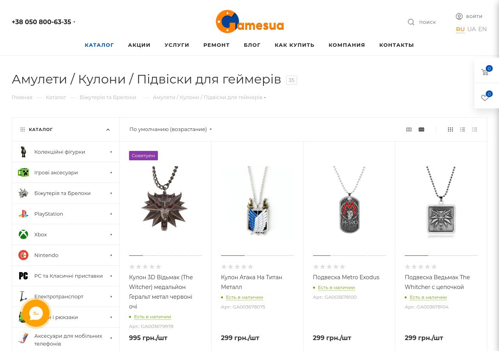Open the Акции menu item
The image size is (499, 351).
(139, 45)
